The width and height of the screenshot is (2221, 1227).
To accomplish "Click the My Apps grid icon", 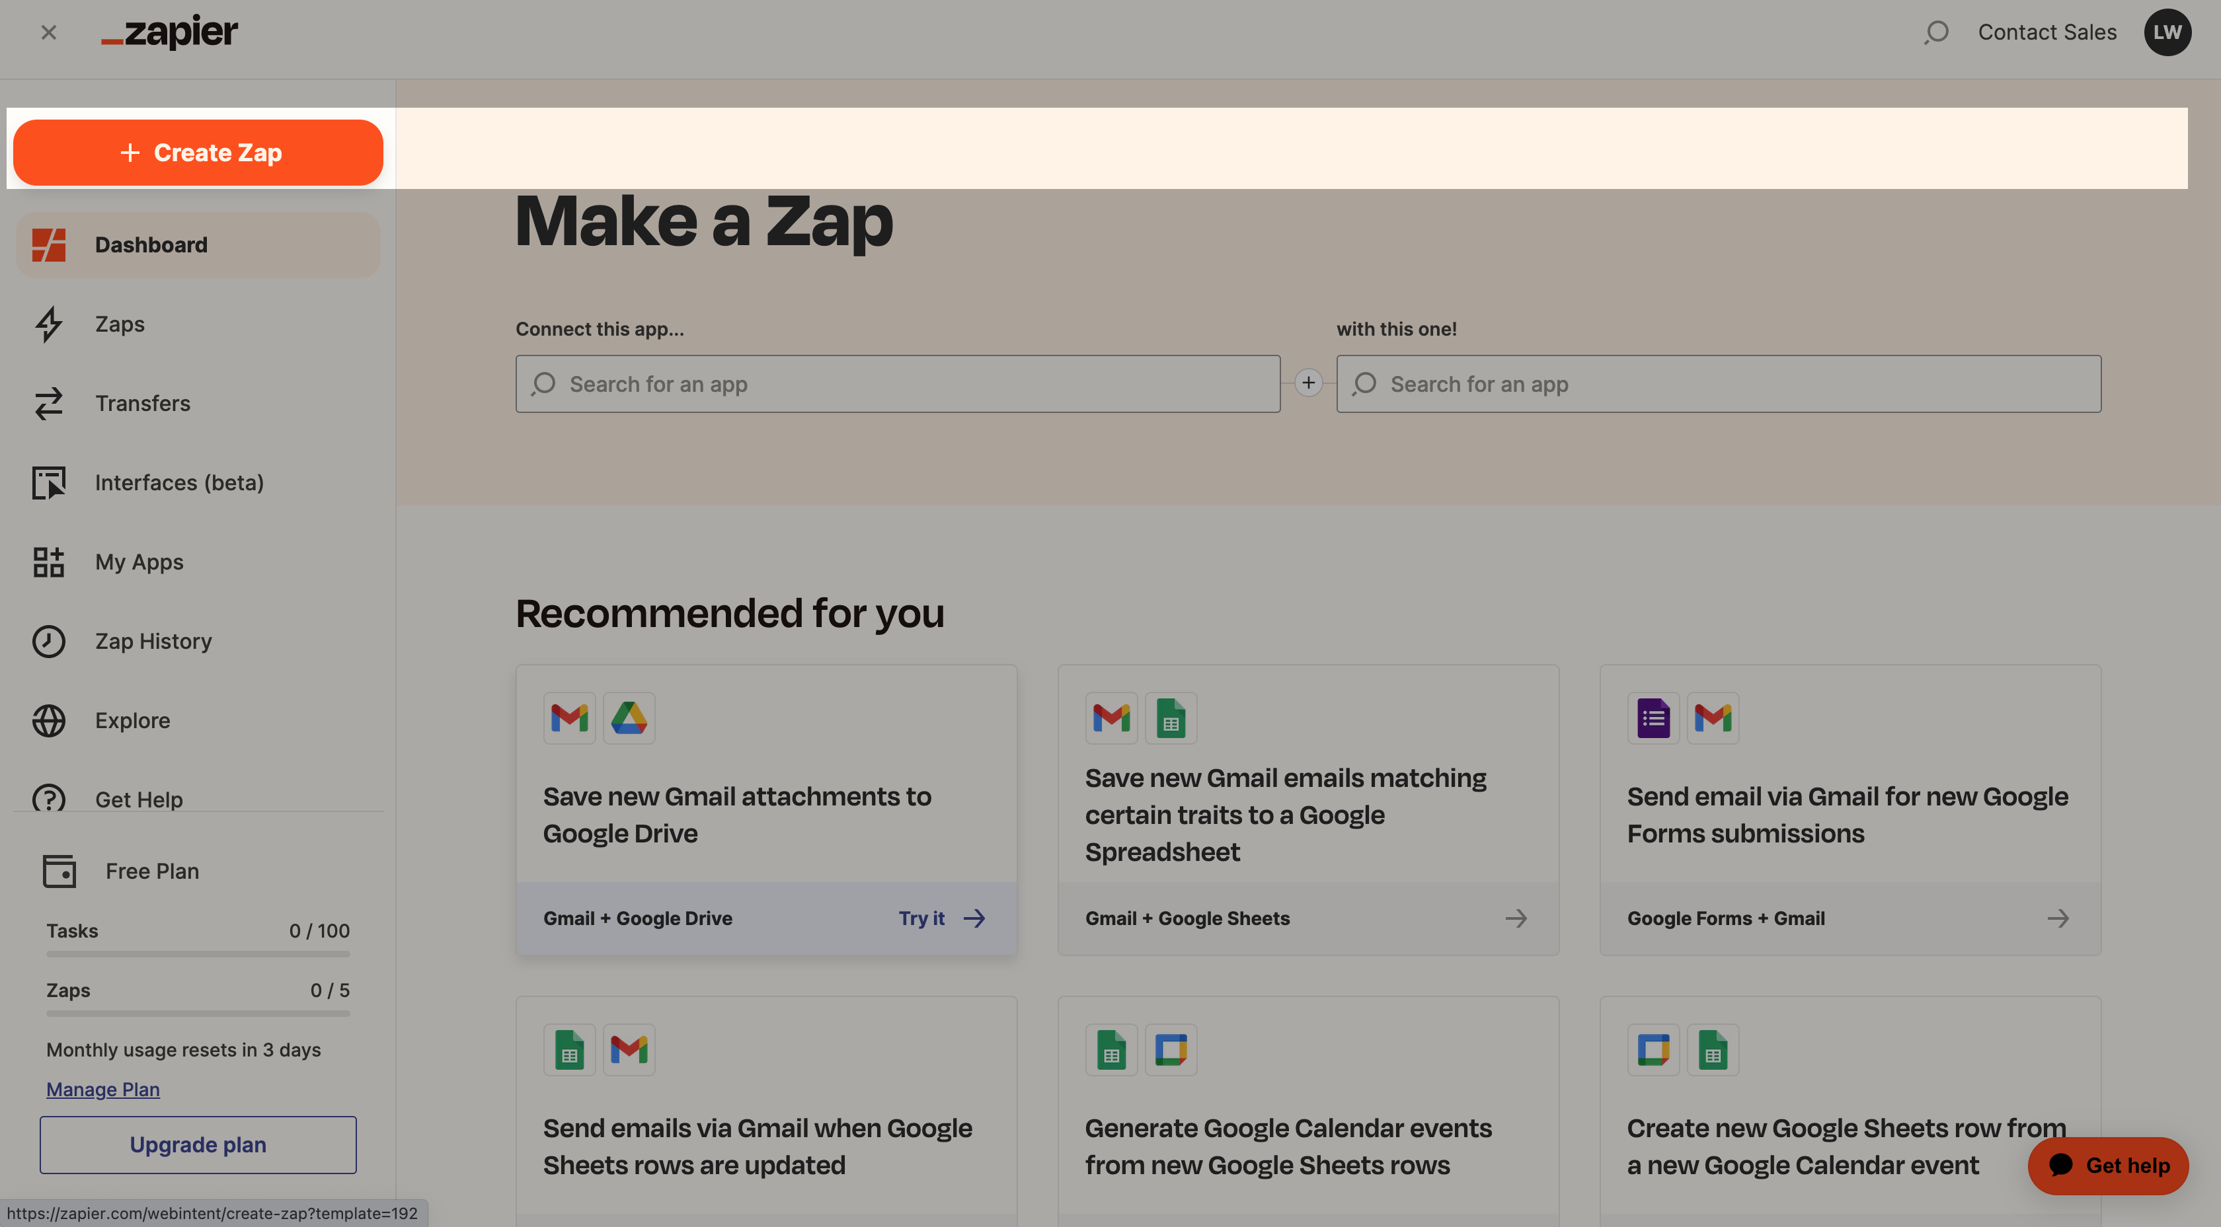I will 49,562.
